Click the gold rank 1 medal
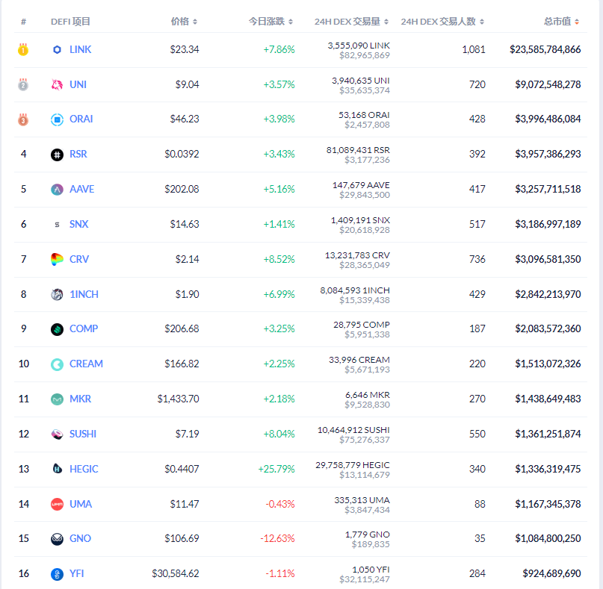This screenshot has width=603, height=589. tap(23, 49)
